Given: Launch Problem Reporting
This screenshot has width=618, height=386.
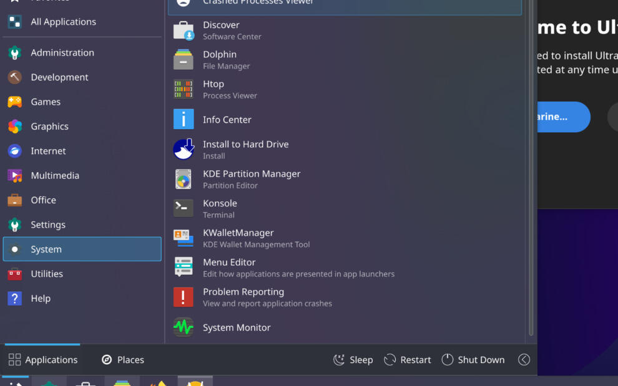Looking at the screenshot, I should (345, 297).
